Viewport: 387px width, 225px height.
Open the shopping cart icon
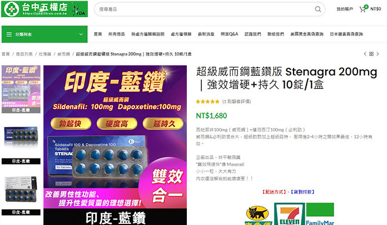pos(363,9)
